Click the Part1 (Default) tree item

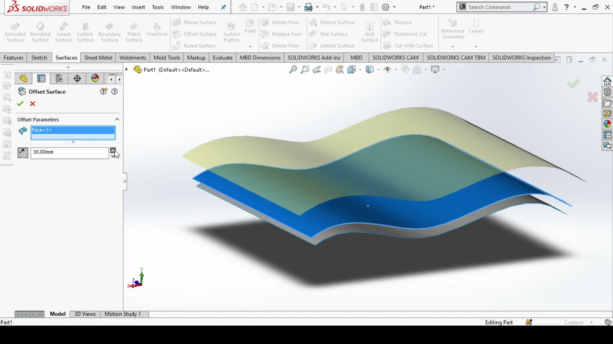[171, 70]
